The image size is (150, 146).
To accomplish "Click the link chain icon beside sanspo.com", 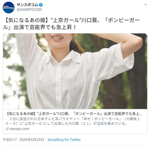I will click(x=7, y=129).
